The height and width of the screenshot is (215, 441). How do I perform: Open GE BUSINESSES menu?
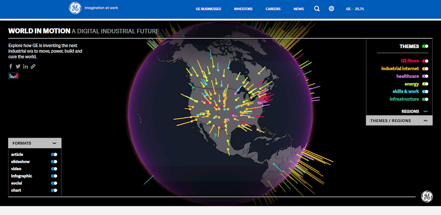[208, 9]
